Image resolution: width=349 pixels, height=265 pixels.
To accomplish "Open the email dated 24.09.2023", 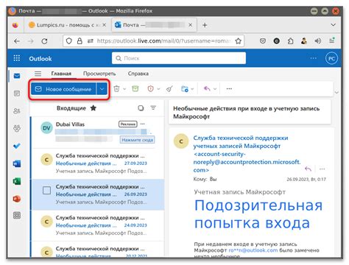I will 98,225.
